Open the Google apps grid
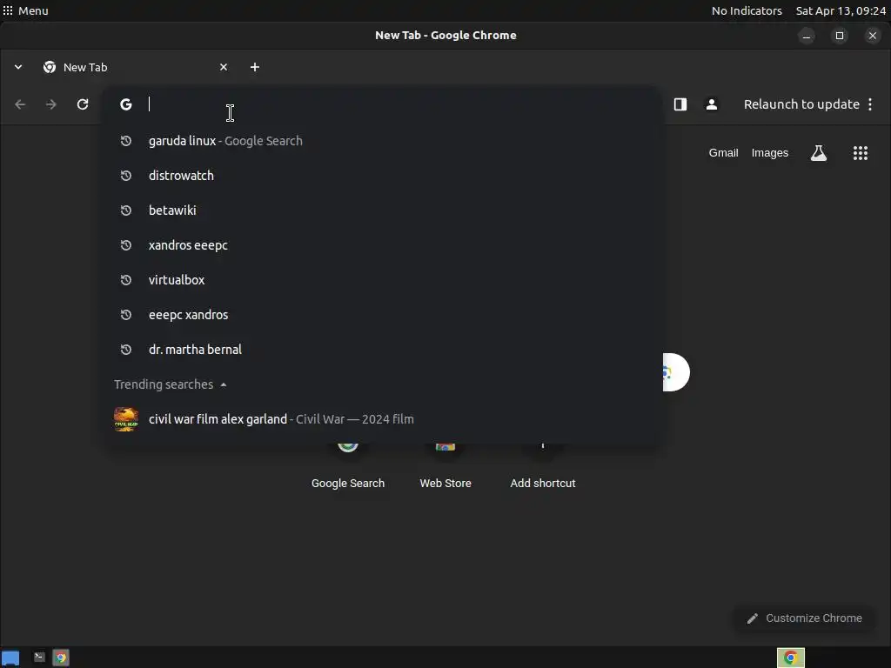The image size is (891, 668). point(861,153)
